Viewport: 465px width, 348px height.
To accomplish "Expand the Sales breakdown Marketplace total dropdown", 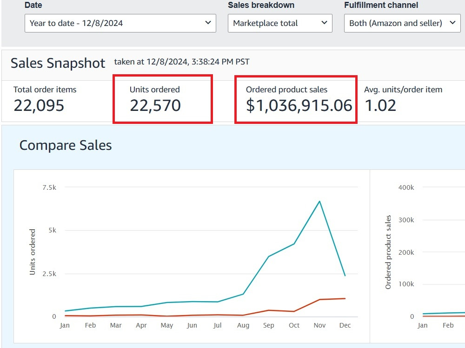I will coord(279,23).
